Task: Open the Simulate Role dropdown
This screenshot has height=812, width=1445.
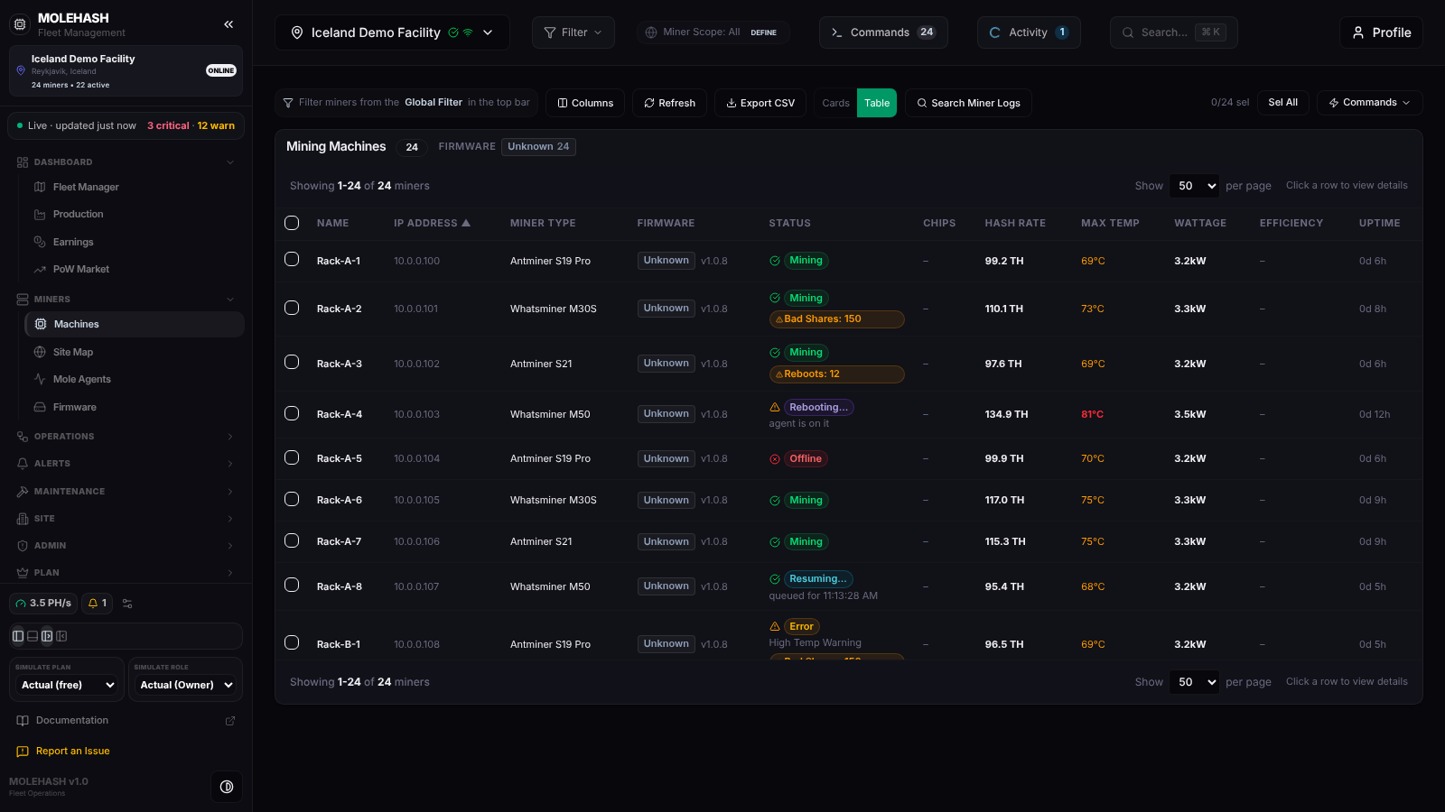Action: [x=185, y=685]
